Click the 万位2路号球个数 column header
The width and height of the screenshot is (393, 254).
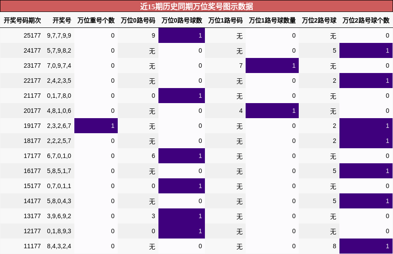point(366,20)
